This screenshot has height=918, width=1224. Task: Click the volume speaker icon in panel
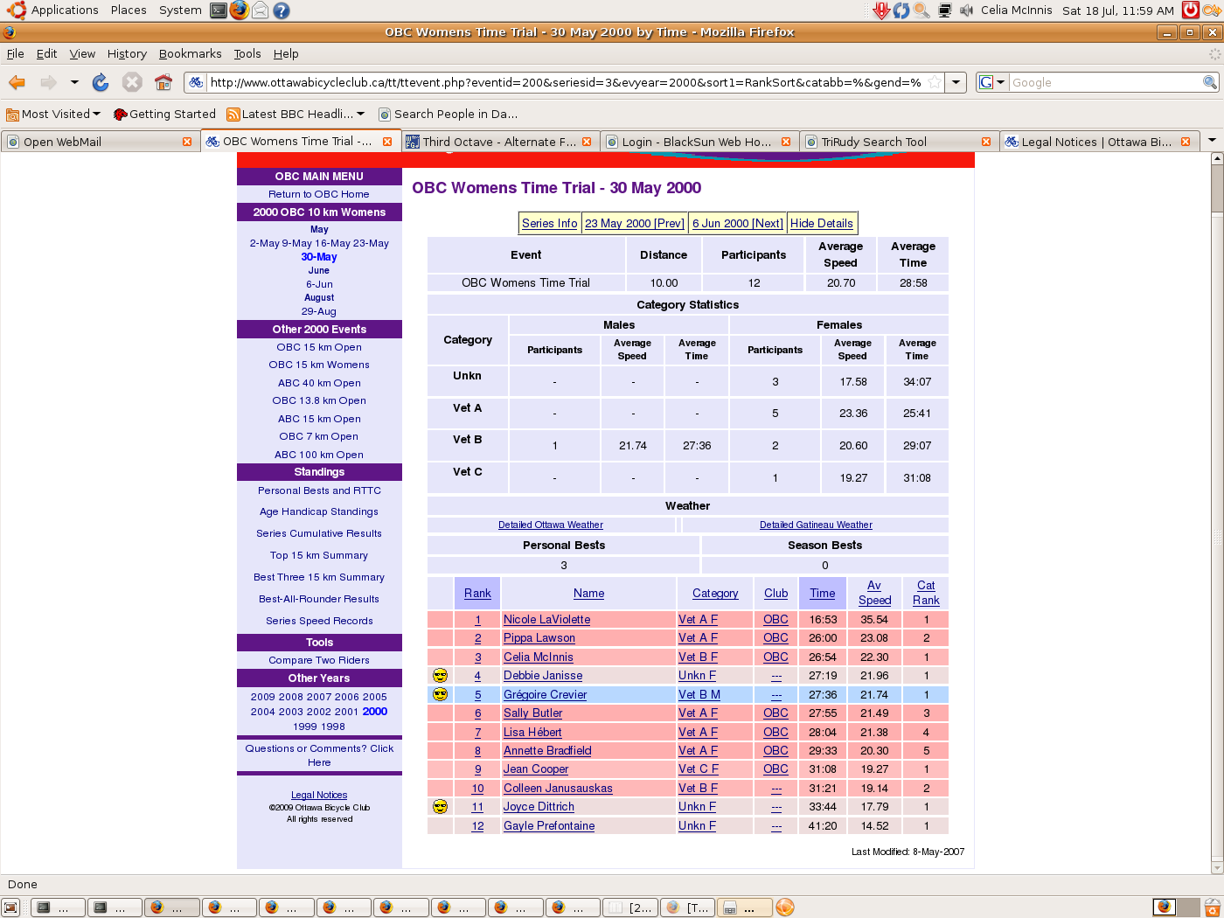pyautogui.click(x=966, y=10)
